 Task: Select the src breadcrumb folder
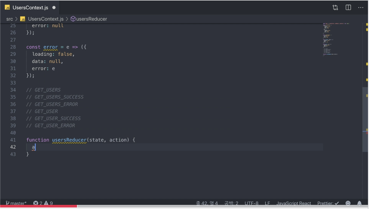10,19
